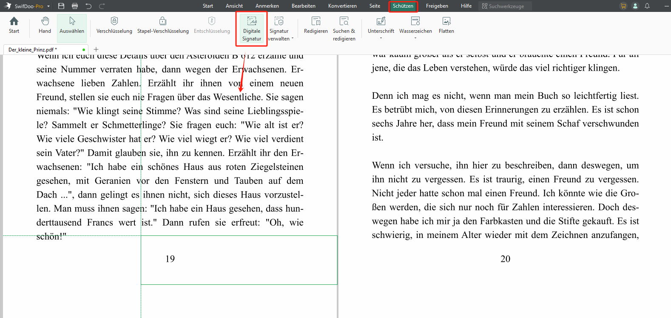
Task: Go to Start home button in ribbon
Action: tap(14, 26)
